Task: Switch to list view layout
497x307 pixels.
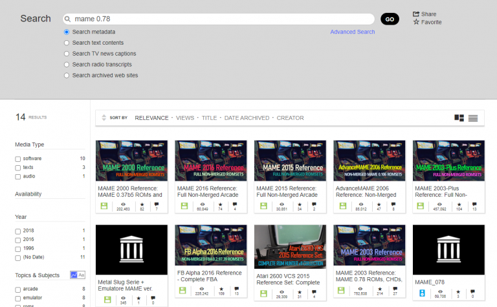Action: 473,118
